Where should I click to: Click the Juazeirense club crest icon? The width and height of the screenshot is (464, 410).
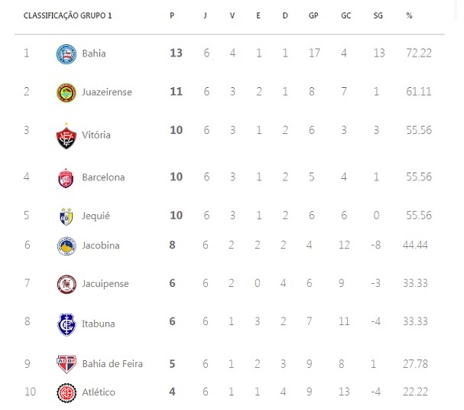[x=67, y=93]
